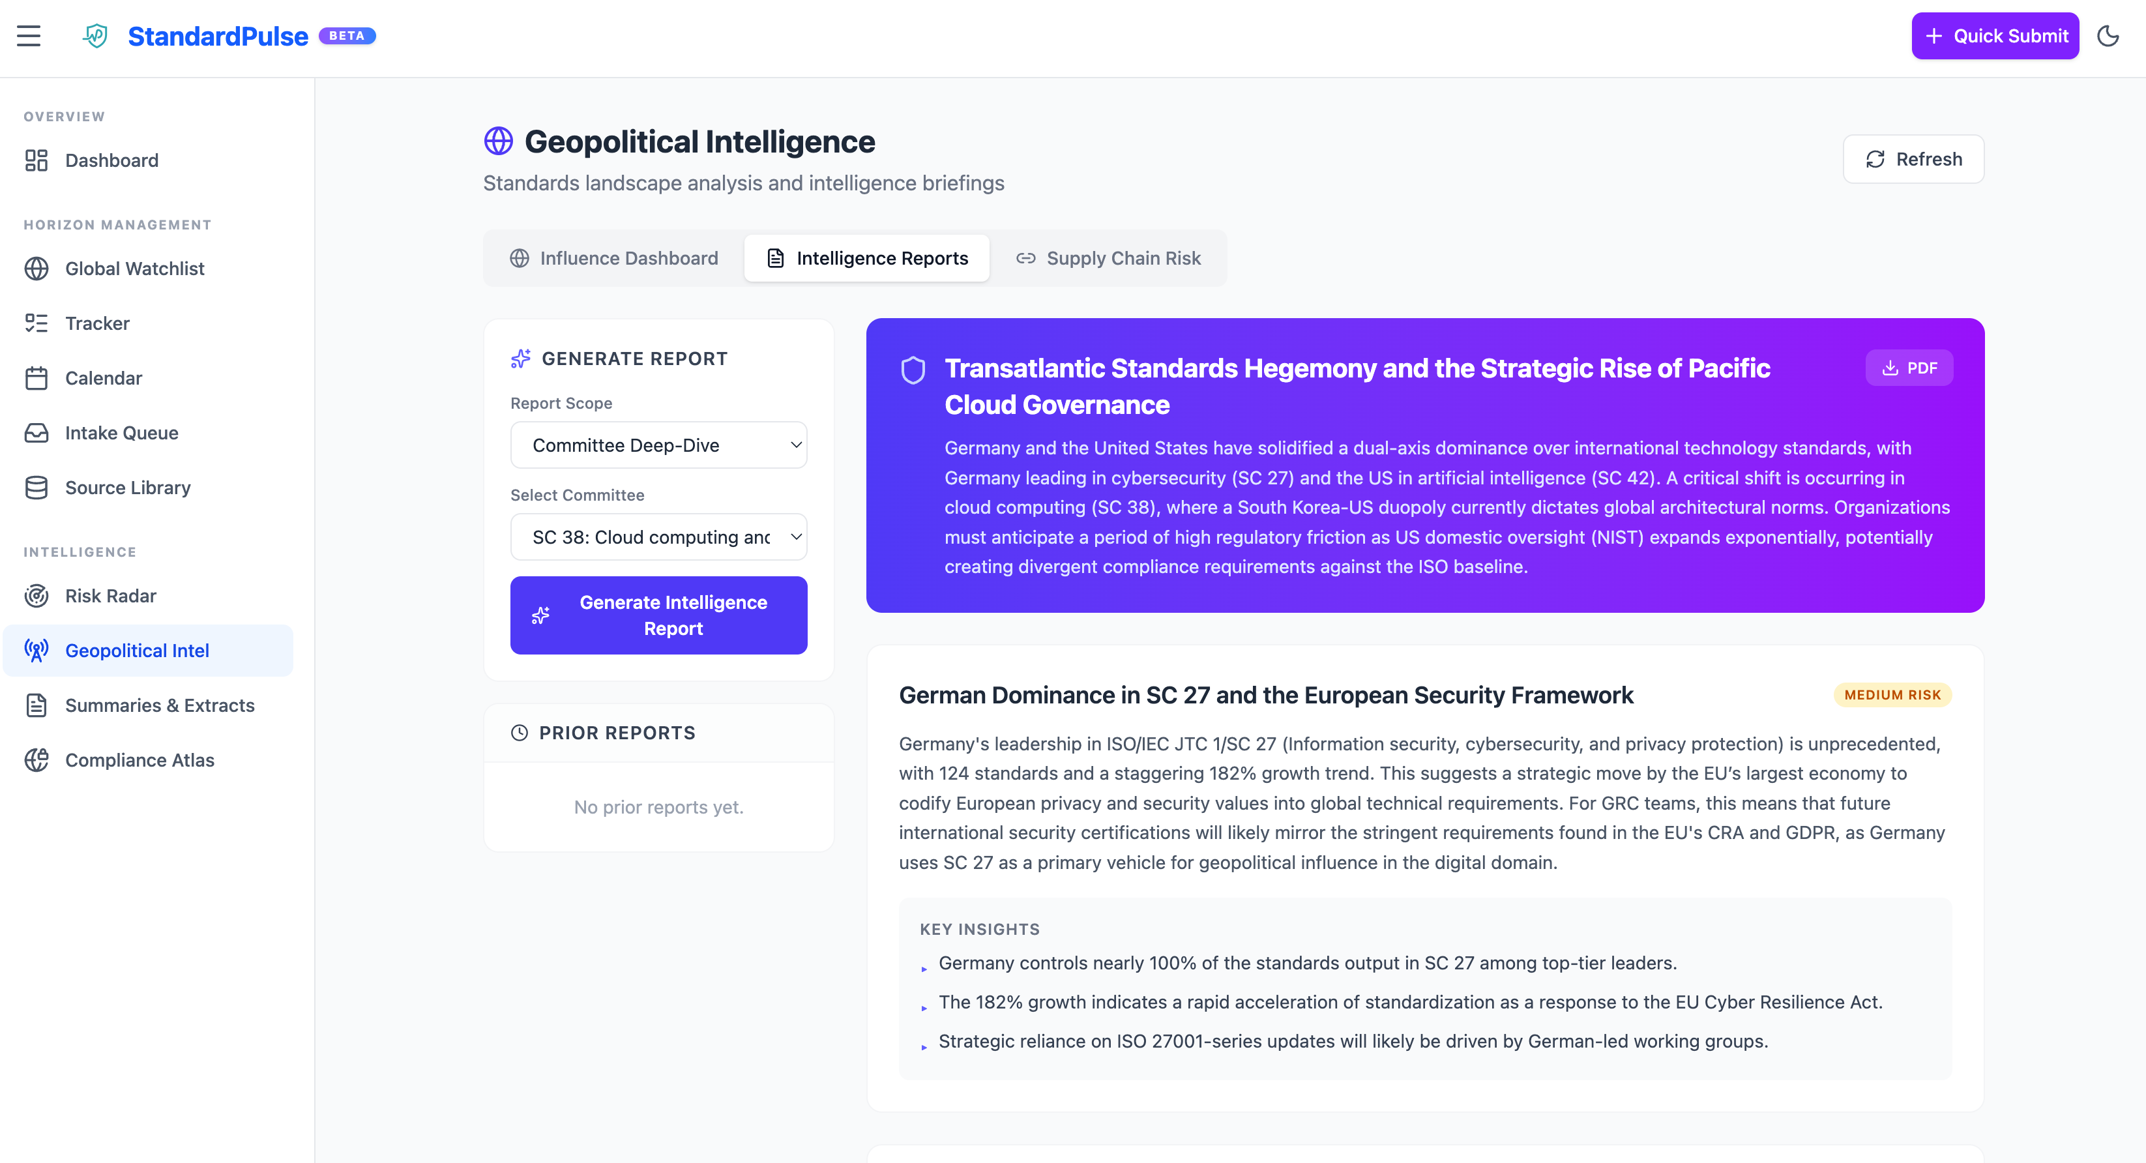This screenshot has height=1163, width=2146.
Task: Click the Global Watchlist globe icon
Action: click(x=37, y=268)
